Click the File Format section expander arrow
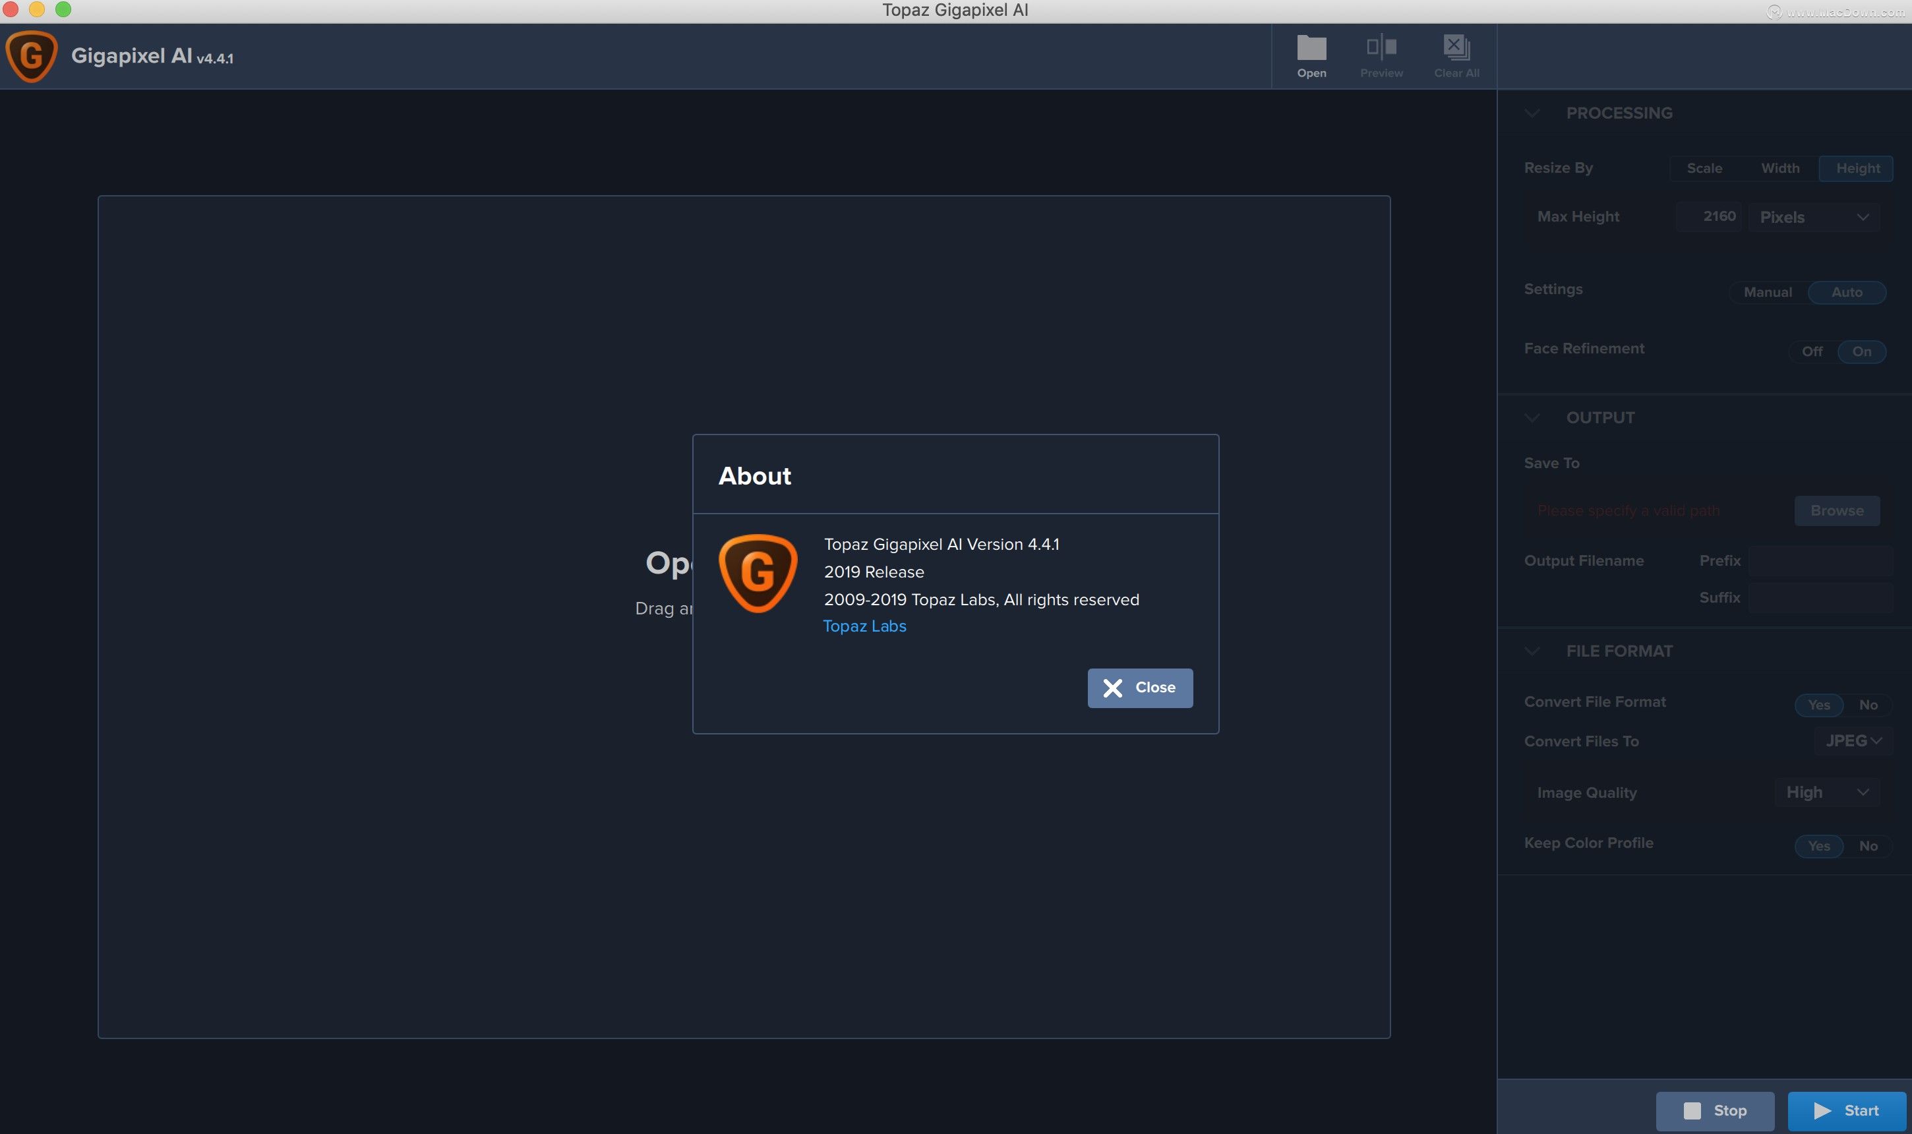1912x1134 pixels. pyautogui.click(x=1533, y=651)
